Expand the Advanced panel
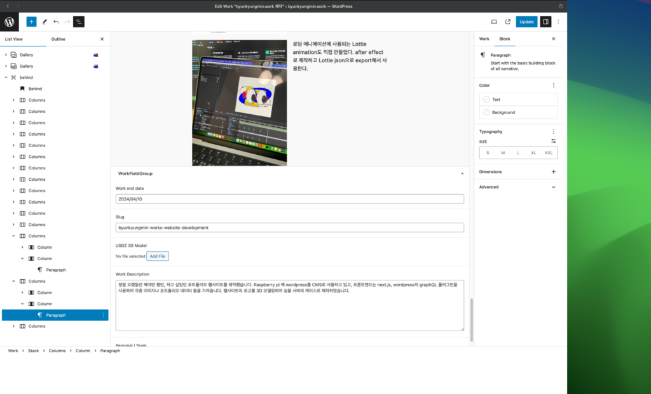 (553, 187)
